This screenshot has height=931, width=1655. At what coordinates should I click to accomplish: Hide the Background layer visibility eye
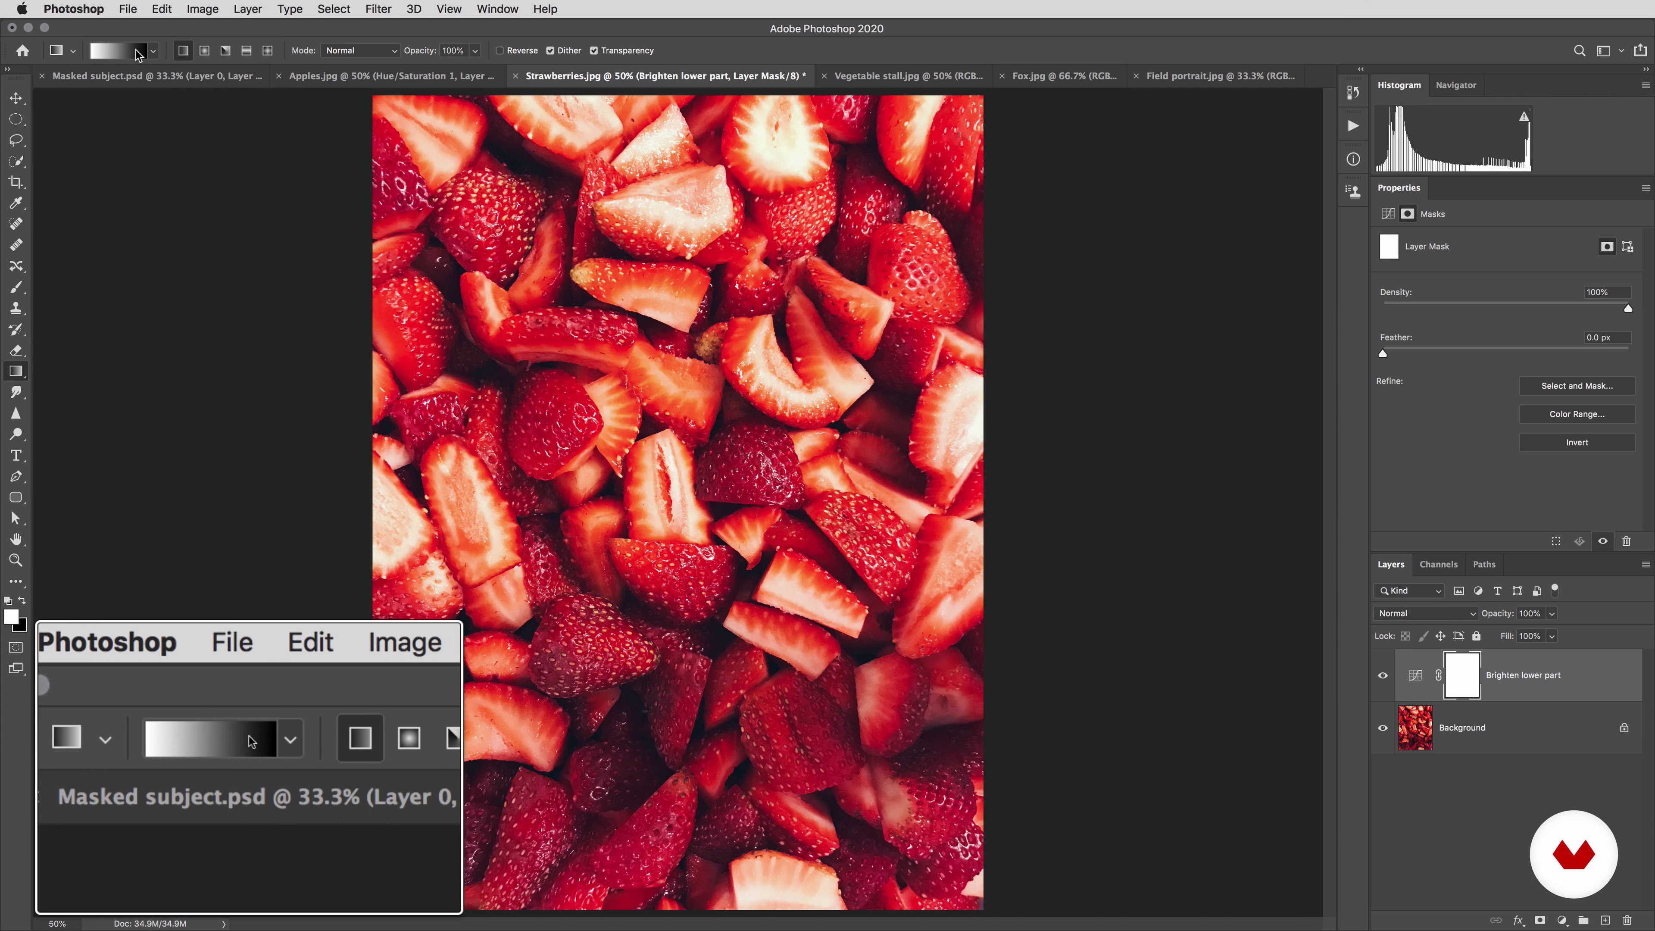tap(1383, 728)
